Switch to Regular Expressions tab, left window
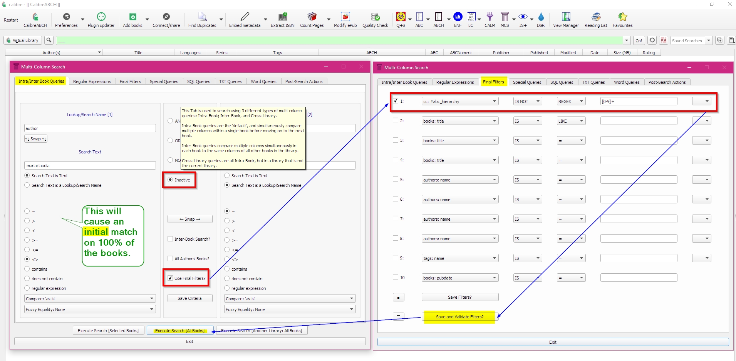The image size is (736, 361). tap(92, 82)
